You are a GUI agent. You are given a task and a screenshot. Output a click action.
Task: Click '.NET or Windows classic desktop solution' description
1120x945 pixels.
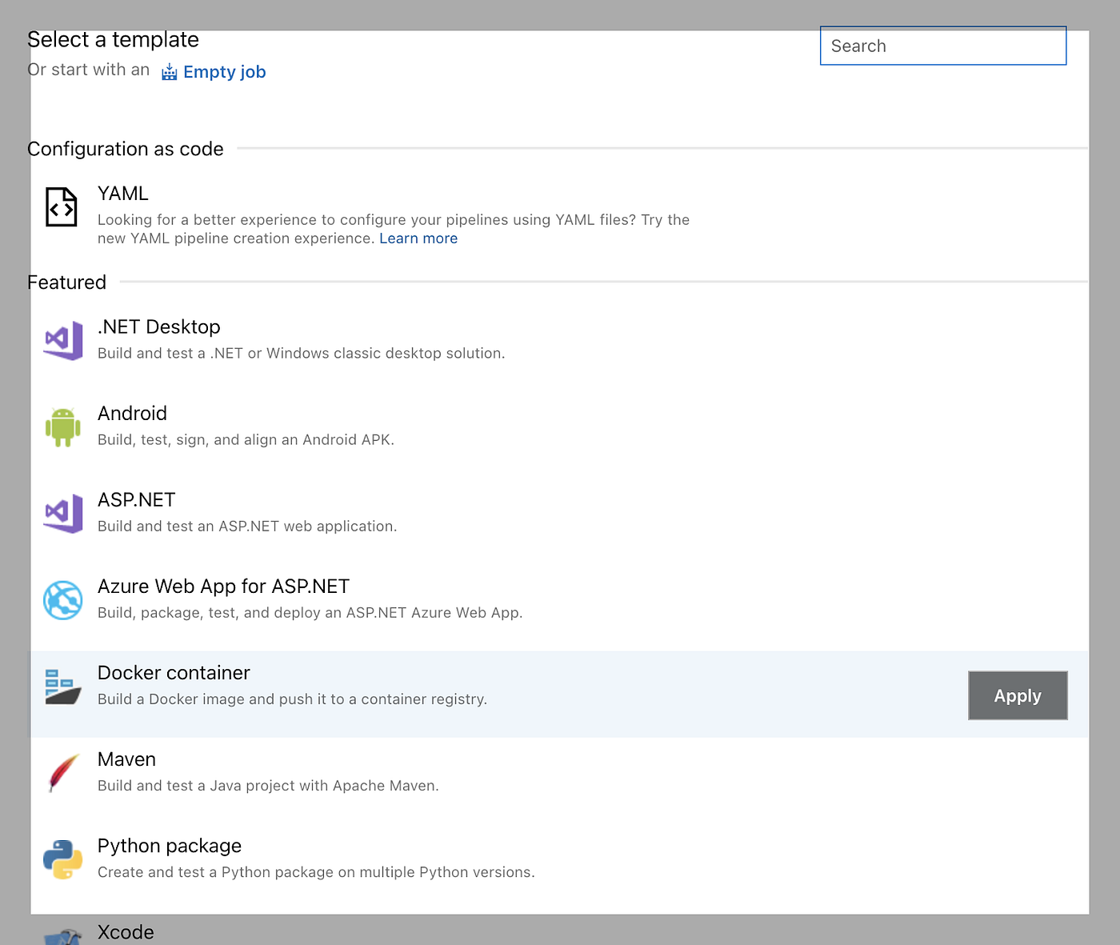[x=301, y=353]
